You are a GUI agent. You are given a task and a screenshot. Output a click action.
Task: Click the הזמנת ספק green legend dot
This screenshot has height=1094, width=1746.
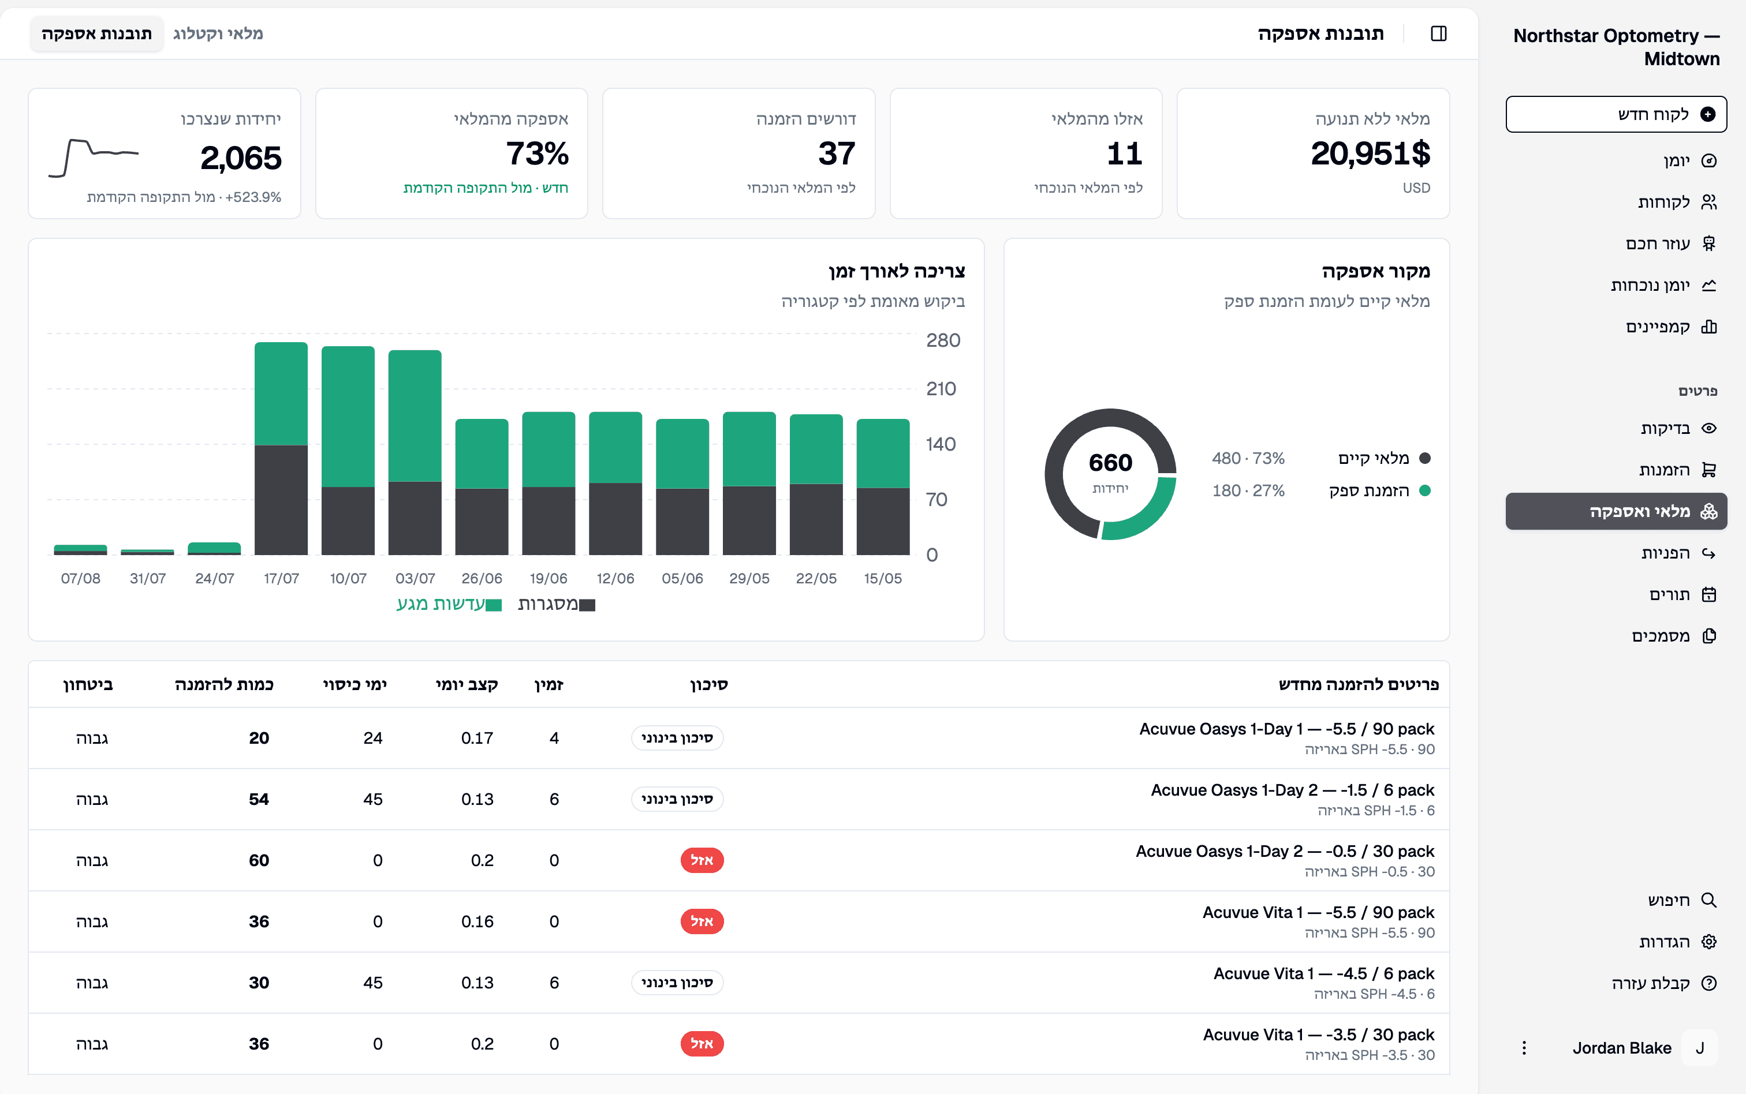point(1424,490)
